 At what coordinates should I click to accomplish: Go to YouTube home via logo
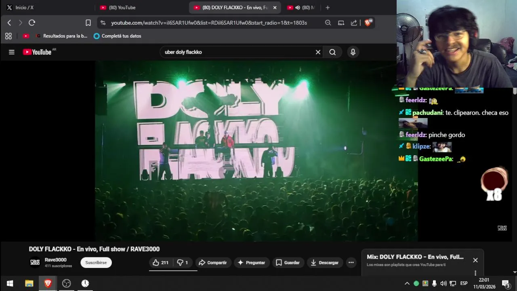click(x=37, y=52)
